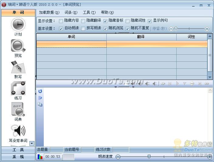Click the colored bar chart statistics icon
Image resolution: width=214 pixels, height=162 pixels.
[x=40, y=157]
